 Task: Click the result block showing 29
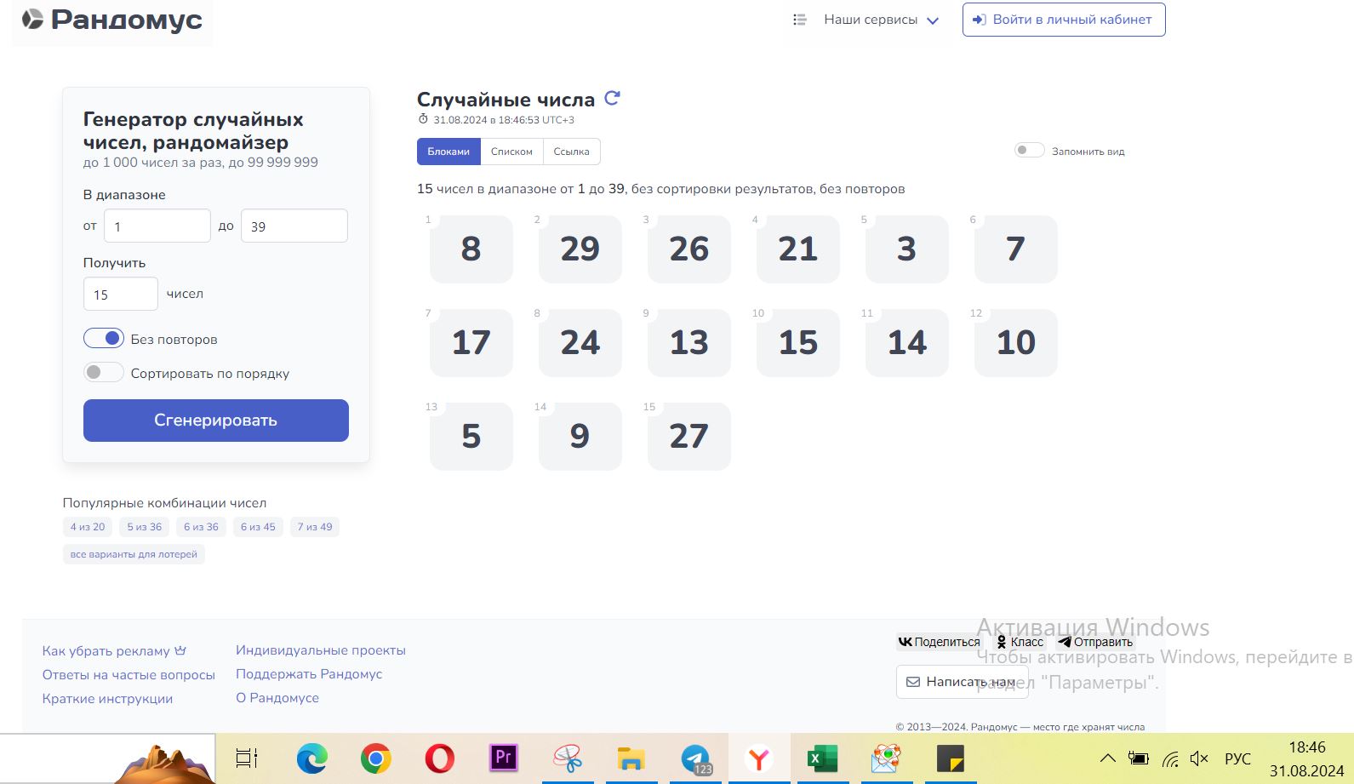pos(580,249)
